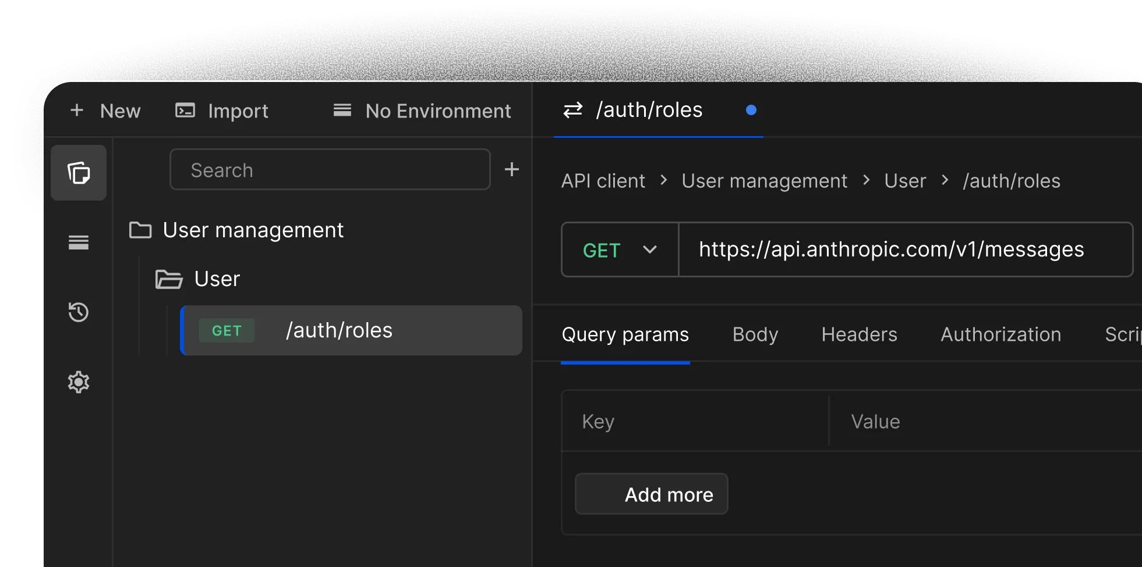The width and height of the screenshot is (1142, 567).
Task: Click the GET badge on /auth/roles request
Action: click(x=227, y=330)
